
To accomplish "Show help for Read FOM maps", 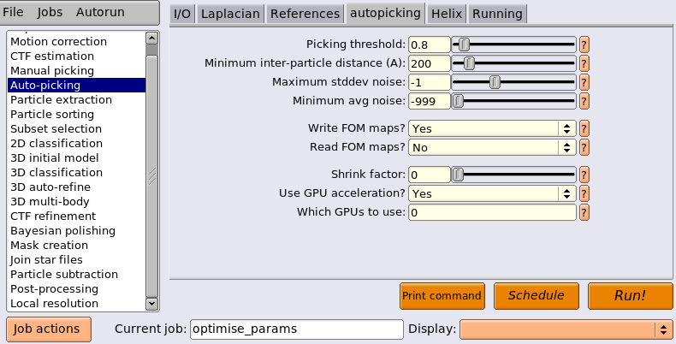I will [x=584, y=147].
